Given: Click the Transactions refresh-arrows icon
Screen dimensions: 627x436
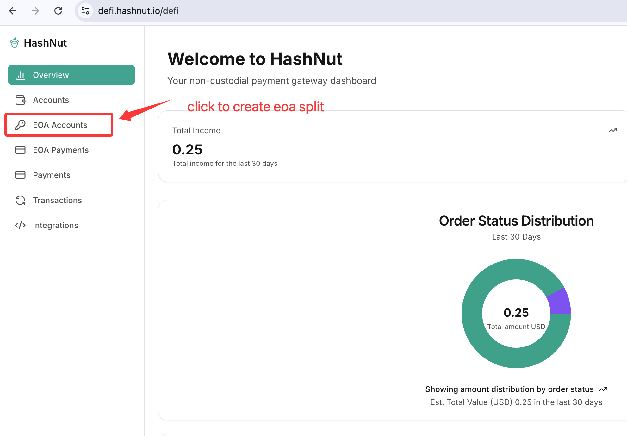Looking at the screenshot, I should [x=20, y=200].
